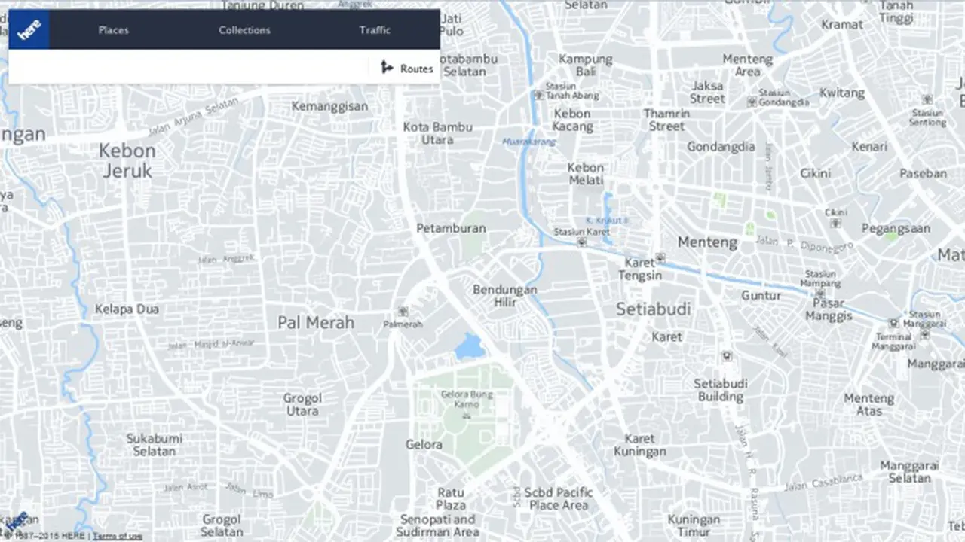Click the Bendungan Hilir label
This screenshot has height=542, width=965.
click(x=505, y=295)
